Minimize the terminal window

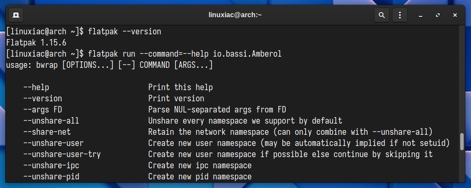[421, 15]
